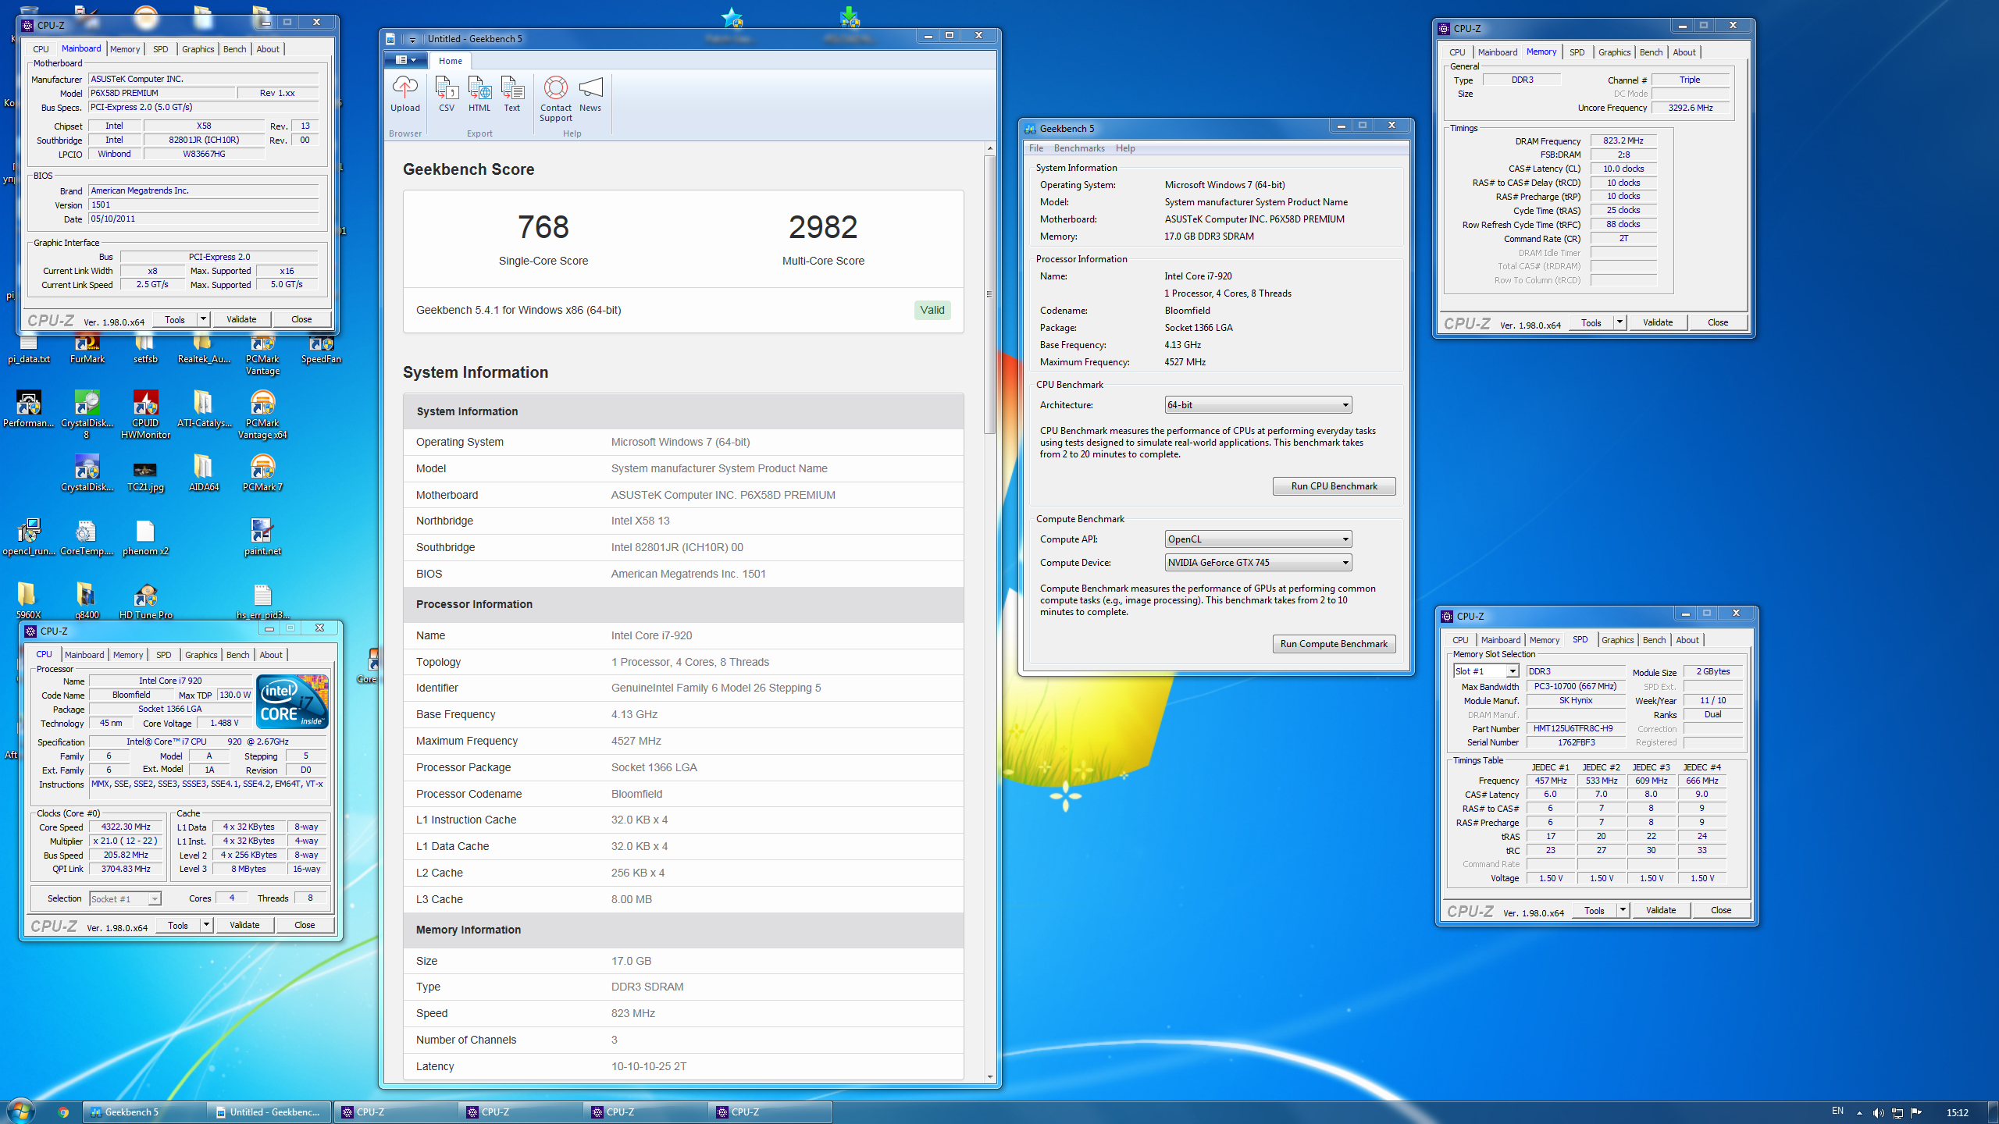Export results using the Text icon
Screen dimensions: 1999x1124
pos(511,94)
